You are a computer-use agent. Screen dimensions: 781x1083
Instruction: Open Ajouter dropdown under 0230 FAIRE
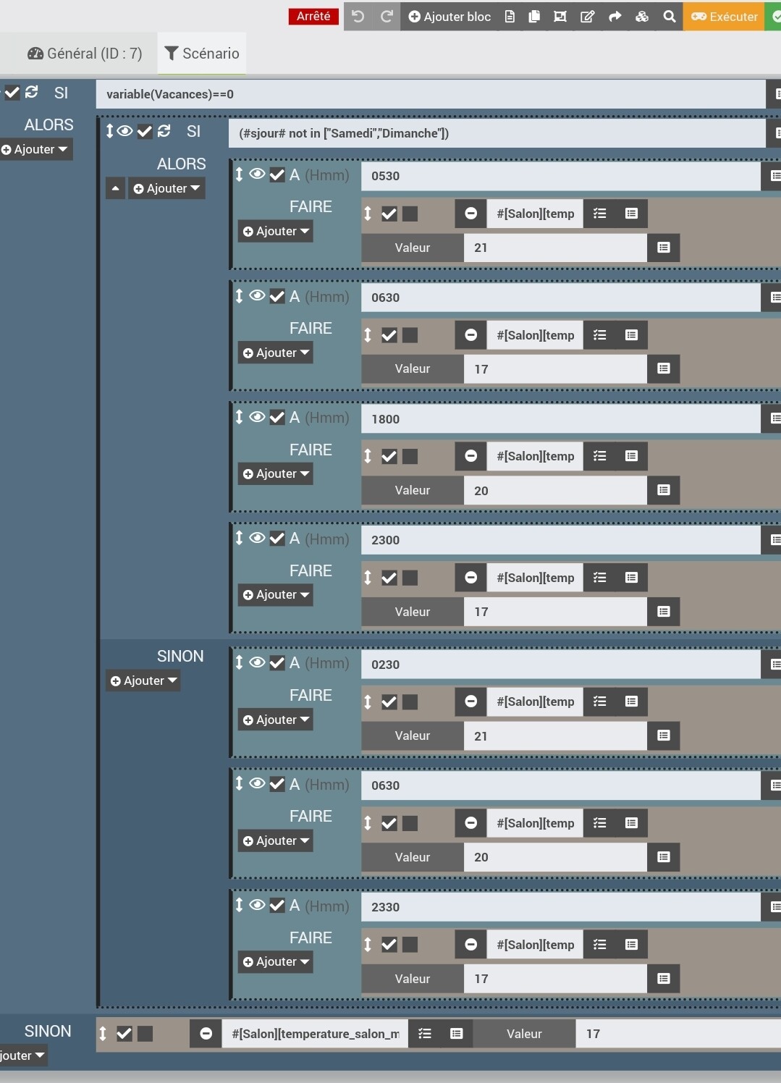(276, 720)
